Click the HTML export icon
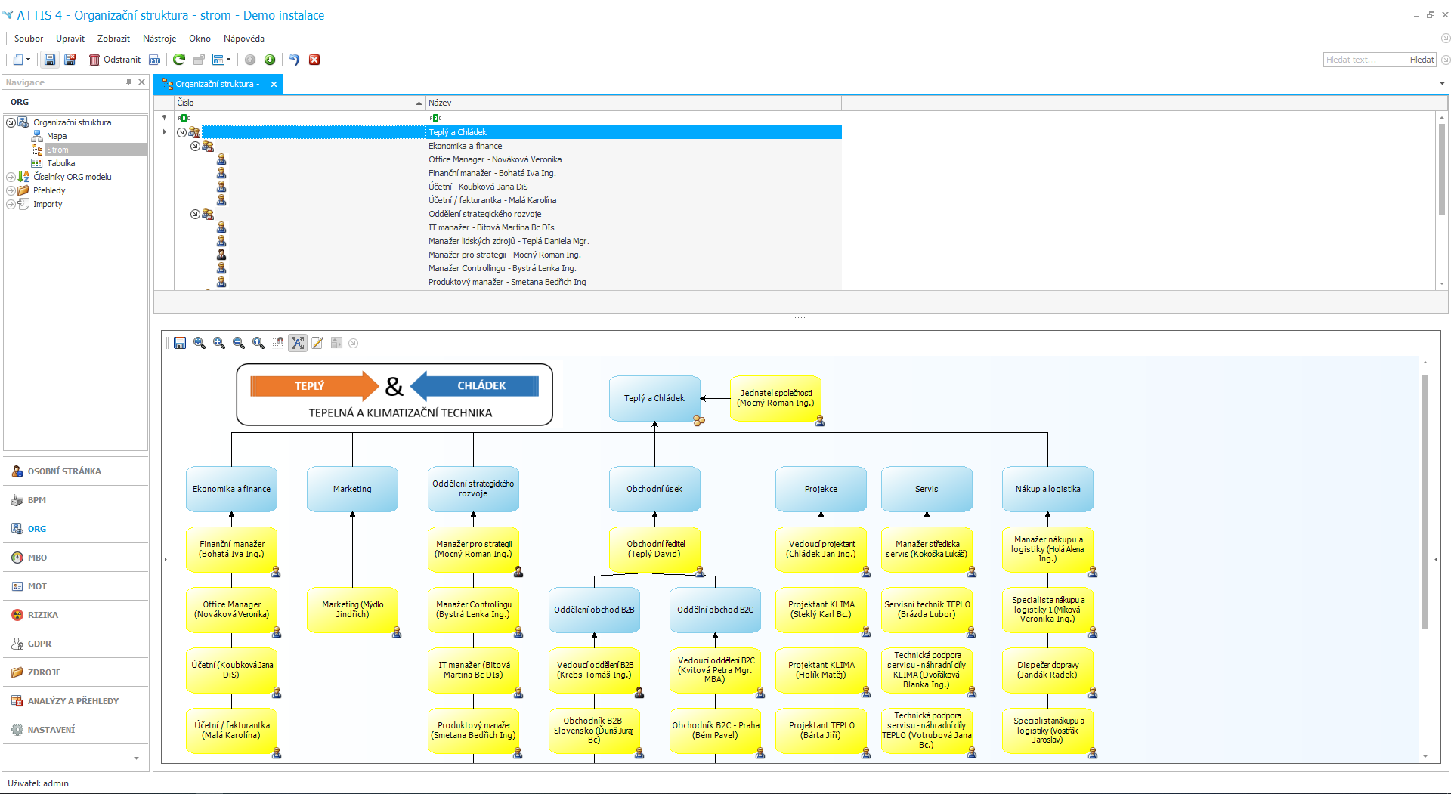1451x794 pixels. (x=155, y=60)
